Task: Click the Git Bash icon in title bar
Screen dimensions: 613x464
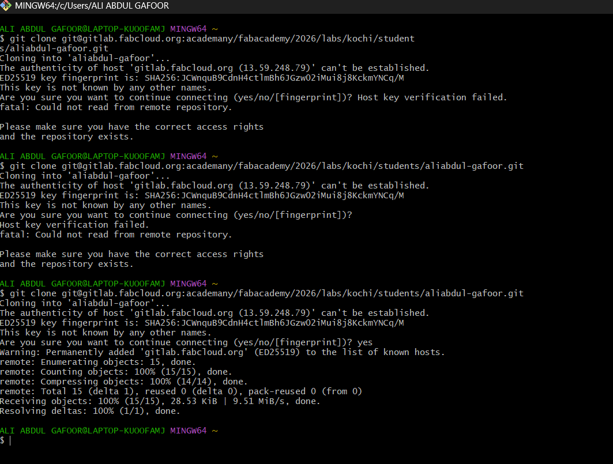Action: [6, 6]
